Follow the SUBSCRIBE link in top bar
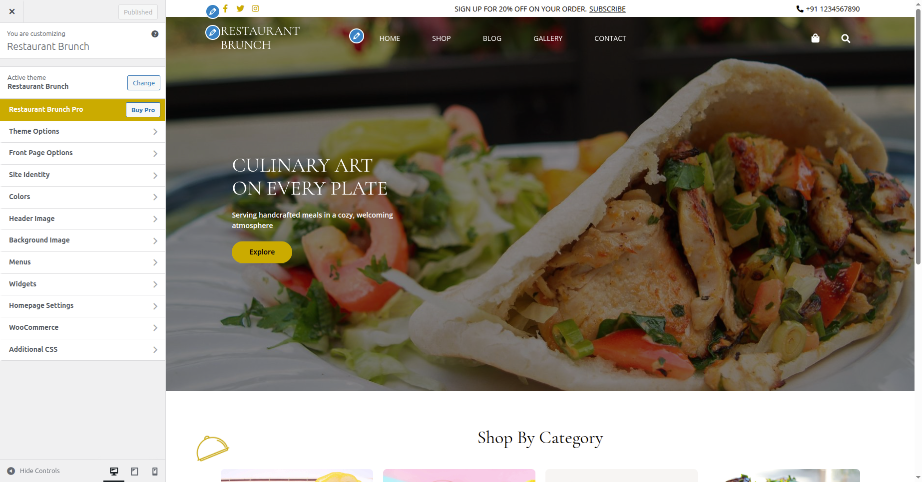This screenshot has width=922, height=482. [x=607, y=9]
